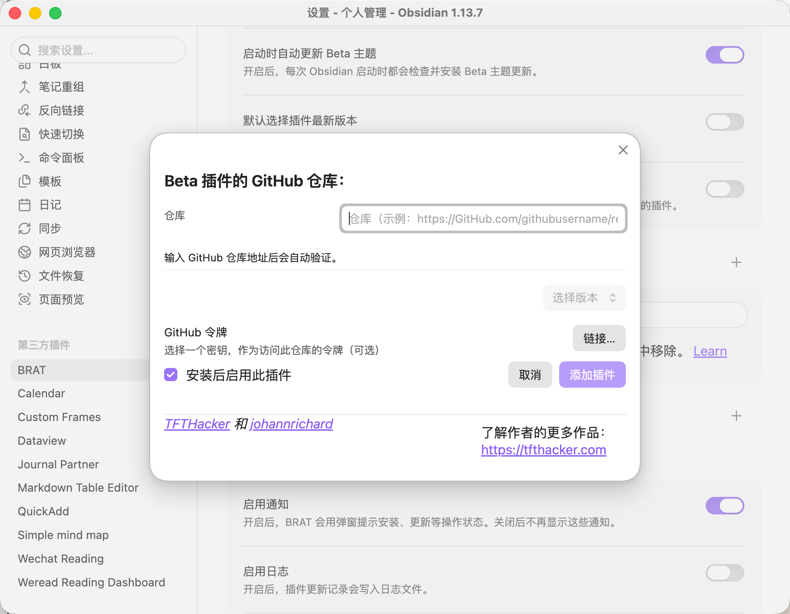Click the lower plus icon behind dialog

click(736, 416)
